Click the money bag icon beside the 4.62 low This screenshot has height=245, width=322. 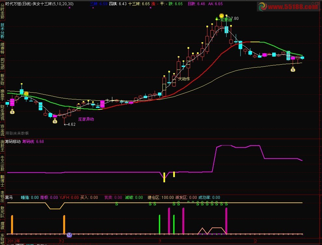pyautogui.click(x=55, y=121)
